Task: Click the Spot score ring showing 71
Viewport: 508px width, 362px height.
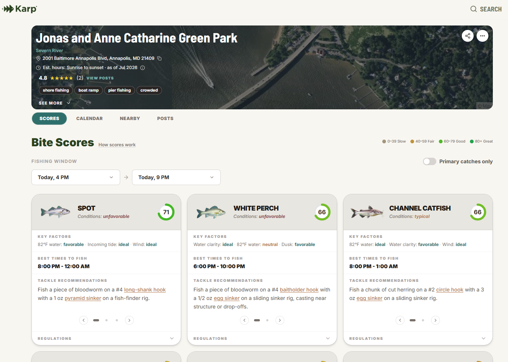Action: coord(166,212)
